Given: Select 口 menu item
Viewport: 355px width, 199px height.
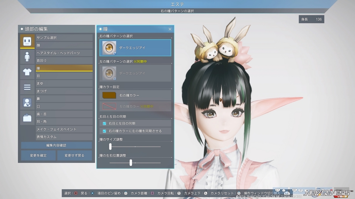Looking at the screenshot, I should click(x=64, y=106).
